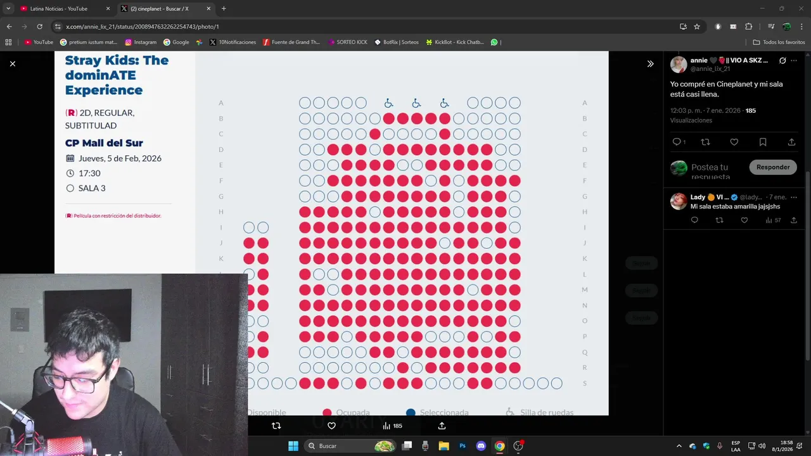Share Lady's reply
The height and width of the screenshot is (456, 811).
point(793,220)
